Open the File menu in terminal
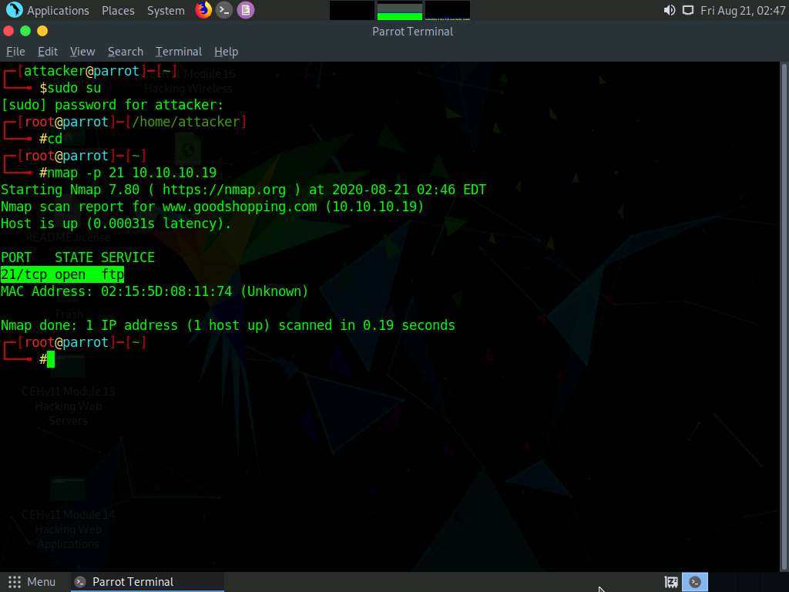Screen dimensions: 789x592 click(15, 52)
